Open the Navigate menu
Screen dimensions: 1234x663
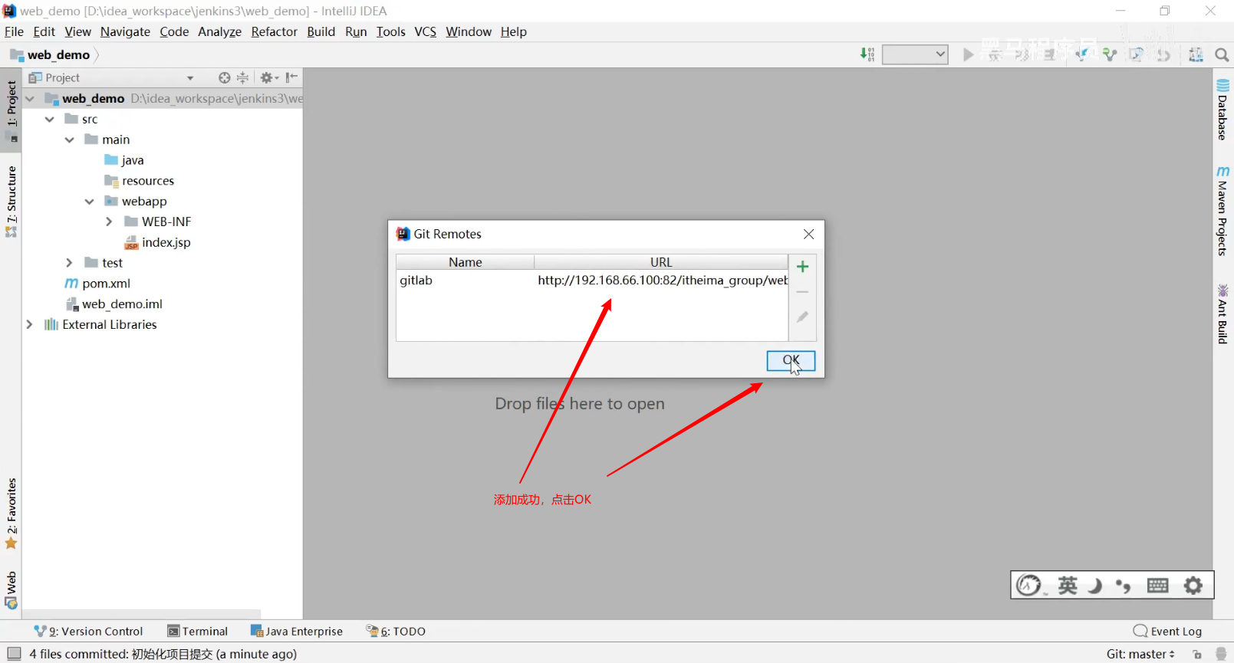tap(125, 31)
